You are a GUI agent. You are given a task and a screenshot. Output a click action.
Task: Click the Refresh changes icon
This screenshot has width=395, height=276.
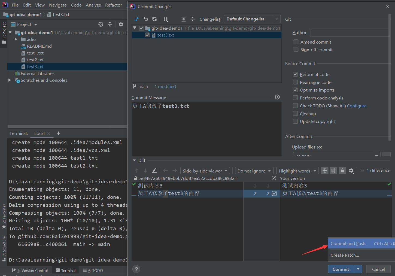click(x=154, y=19)
